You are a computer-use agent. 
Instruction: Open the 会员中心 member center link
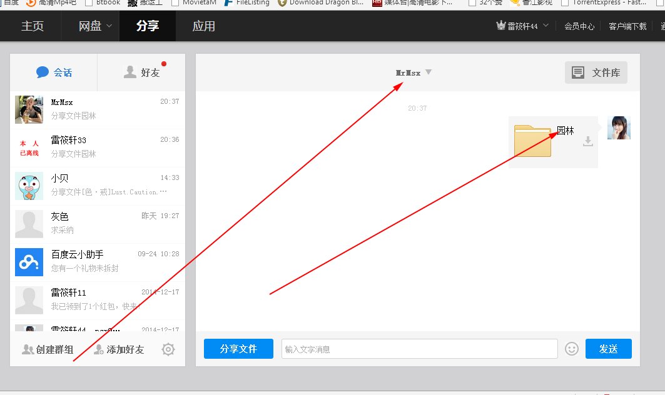click(578, 26)
